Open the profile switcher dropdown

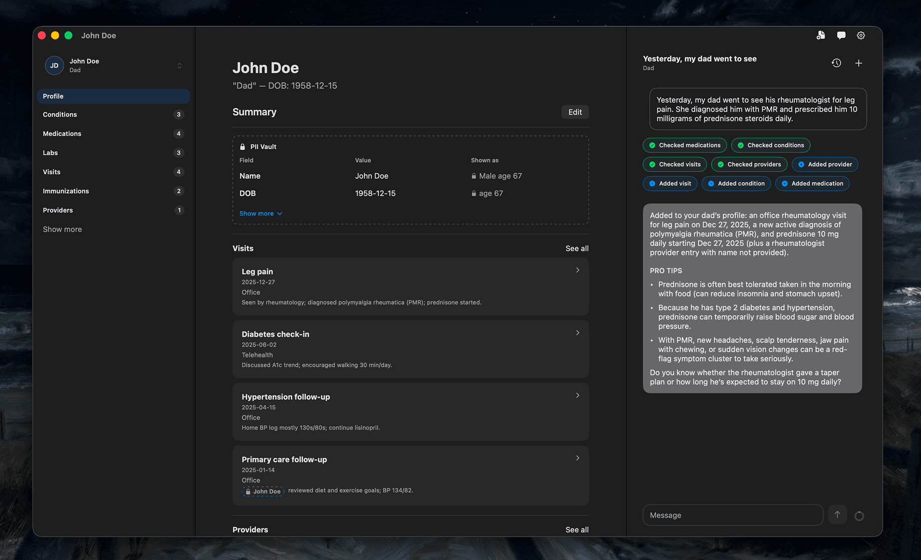[x=179, y=65]
